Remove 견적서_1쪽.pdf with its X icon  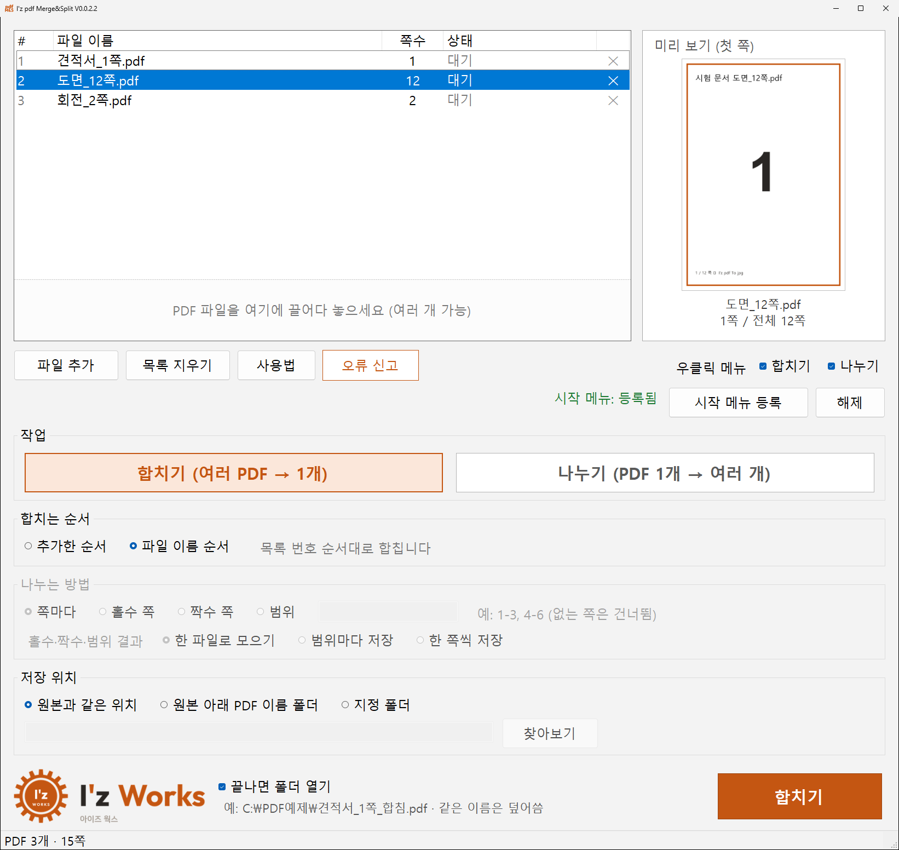(x=613, y=61)
